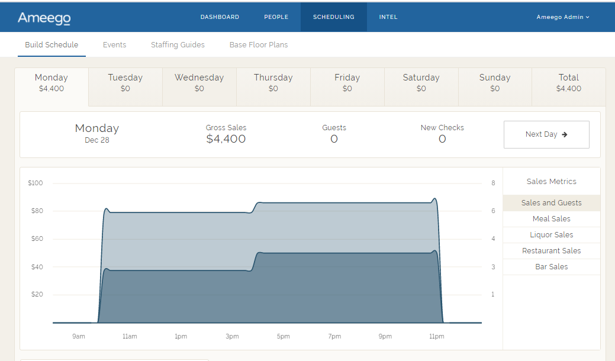615x361 pixels.
Task: Go to the Dashboard menu
Action: pyautogui.click(x=220, y=17)
